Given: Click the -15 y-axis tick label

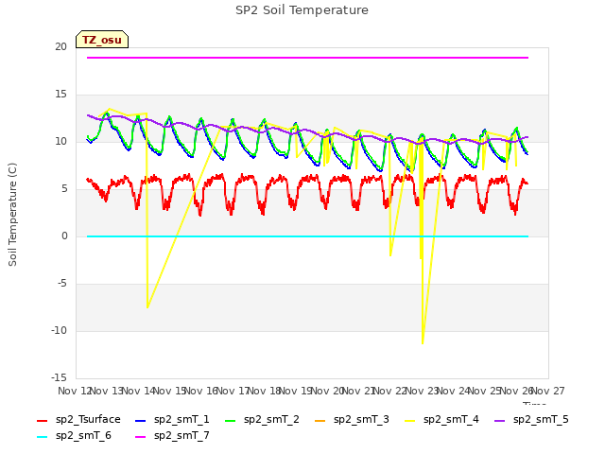Looking at the screenshot, I should [60, 377].
